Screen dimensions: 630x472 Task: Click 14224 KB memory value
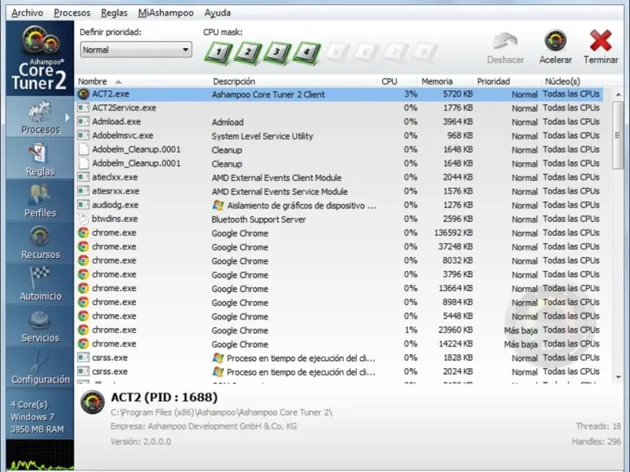(456, 344)
